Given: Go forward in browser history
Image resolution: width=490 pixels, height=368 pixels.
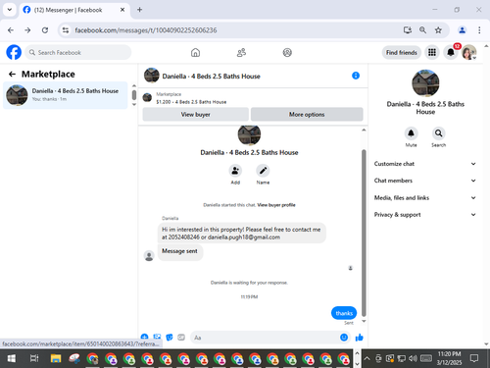Looking at the screenshot, I should (x=27, y=30).
